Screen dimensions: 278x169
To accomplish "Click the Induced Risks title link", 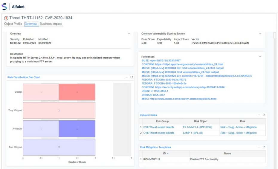I will (x=148, y=115).
